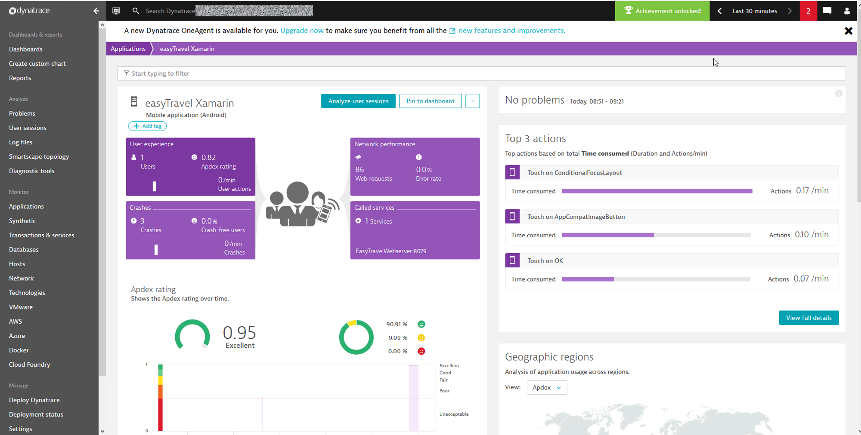Open Deploy Dynatrace in sidebar
The height and width of the screenshot is (435, 861).
[x=34, y=400]
